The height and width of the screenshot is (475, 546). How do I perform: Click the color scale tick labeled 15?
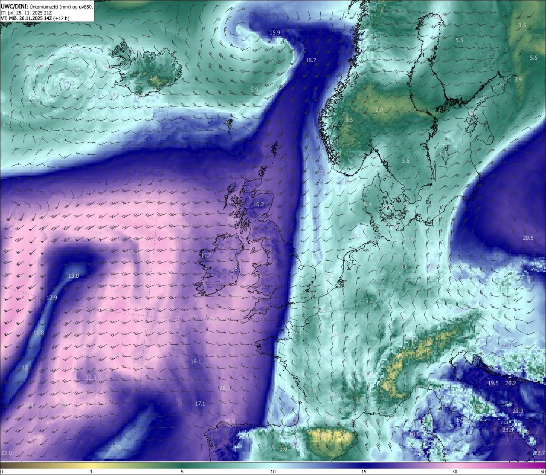[364, 472]
